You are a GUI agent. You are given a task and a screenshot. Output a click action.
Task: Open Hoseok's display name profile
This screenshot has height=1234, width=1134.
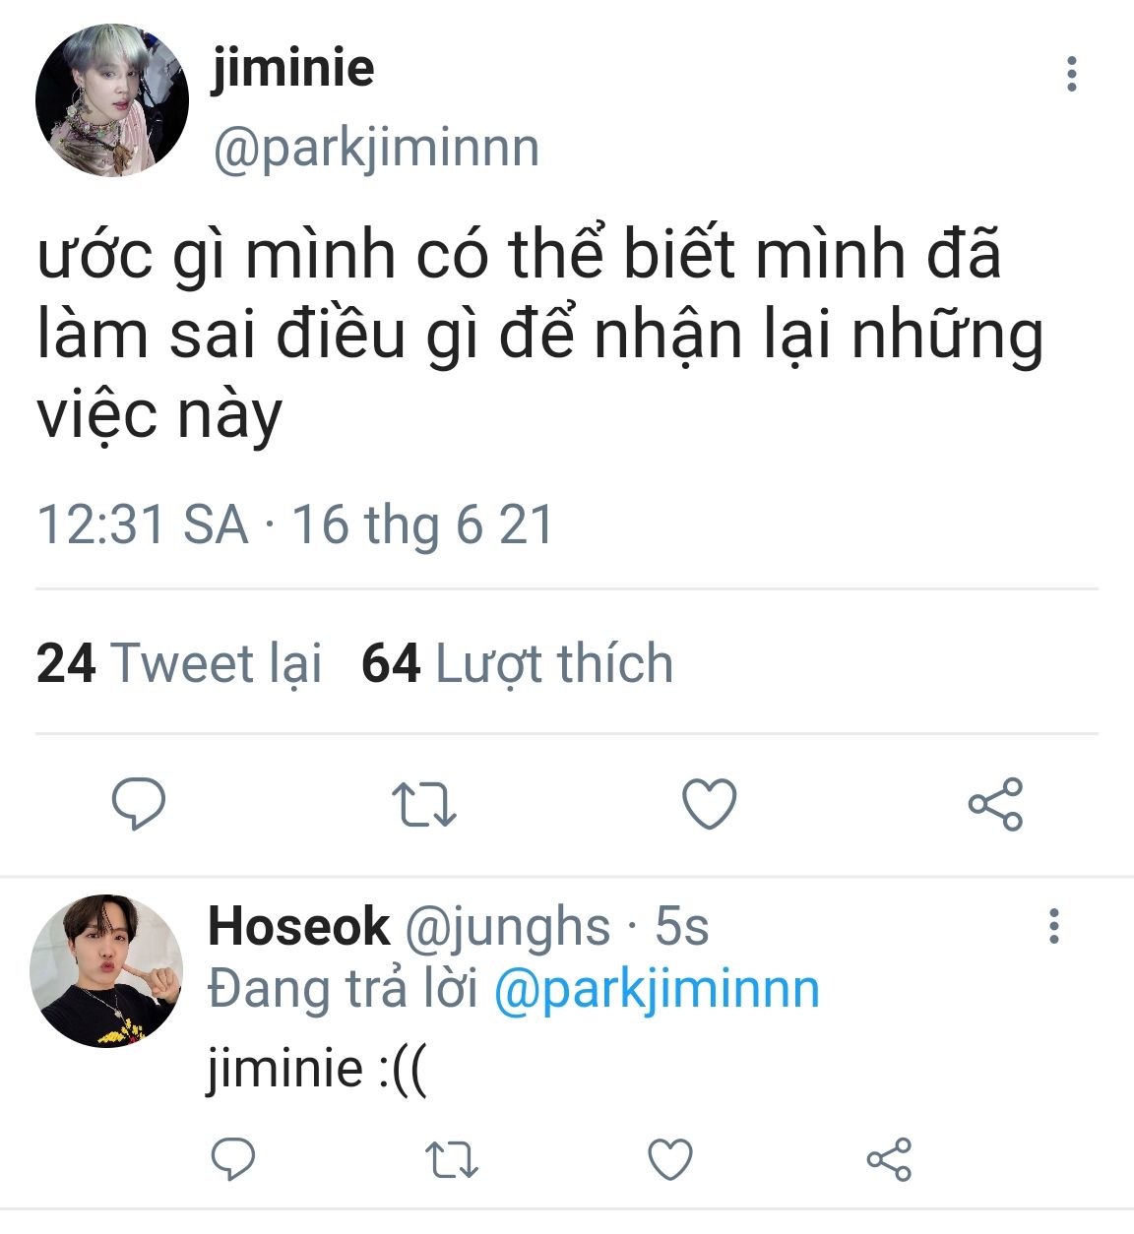click(298, 926)
